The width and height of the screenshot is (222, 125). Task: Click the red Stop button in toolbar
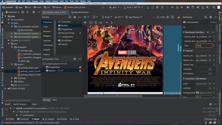point(182,7)
